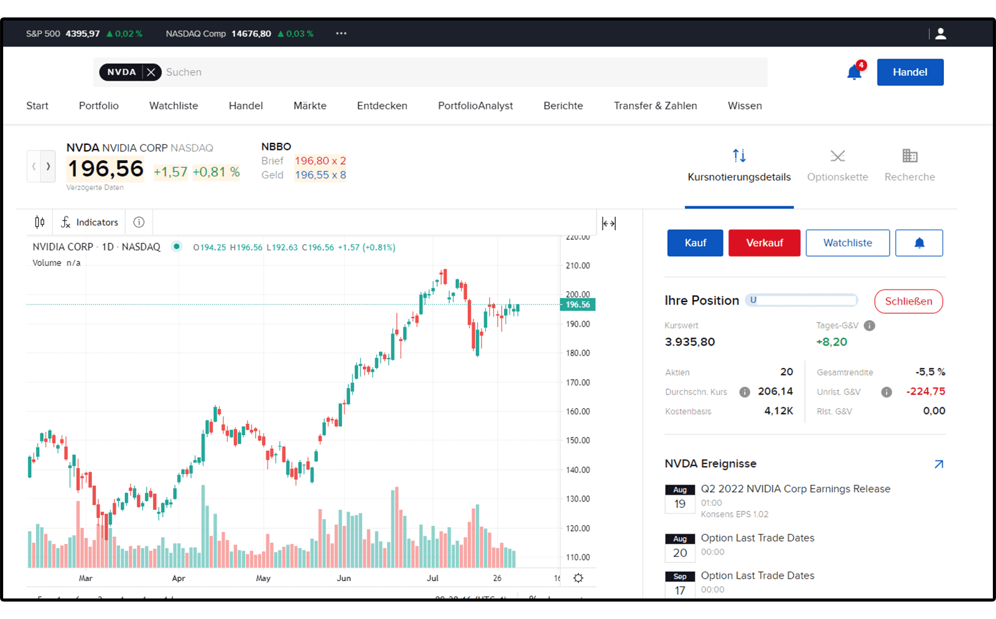Open the Märkte navigation item

click(x=310, y=106)
